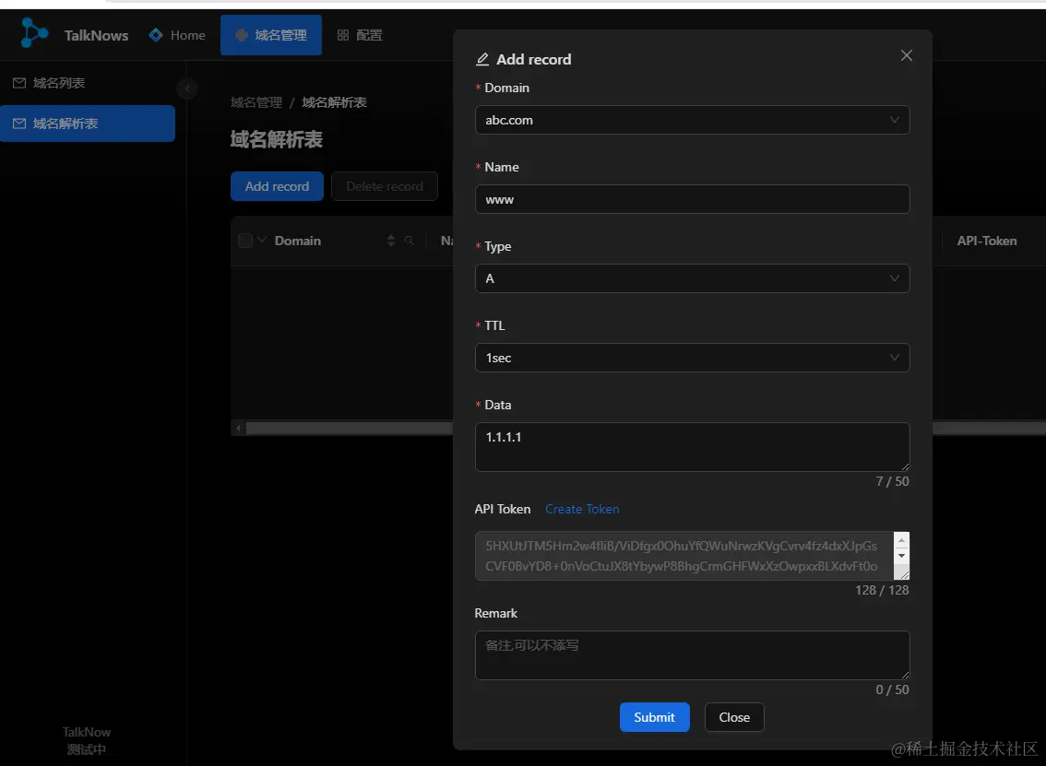Select the 域名管理 top tab
The image size is (1046, 766).
click(271, 35)
